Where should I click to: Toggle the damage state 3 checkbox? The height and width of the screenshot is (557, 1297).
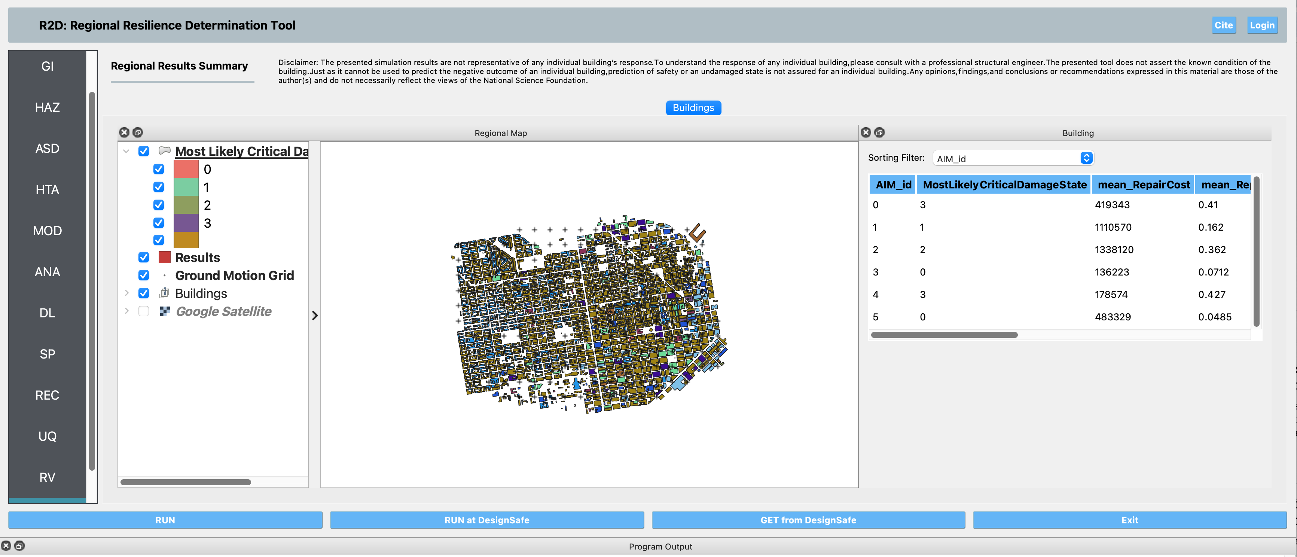(x=159, y=222)
